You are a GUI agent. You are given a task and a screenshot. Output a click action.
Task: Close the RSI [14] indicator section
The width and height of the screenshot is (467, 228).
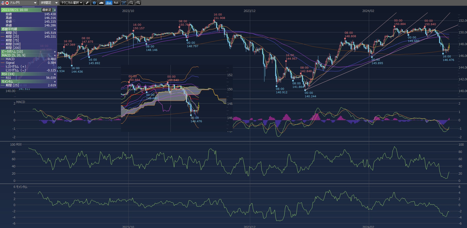point(55,74)
